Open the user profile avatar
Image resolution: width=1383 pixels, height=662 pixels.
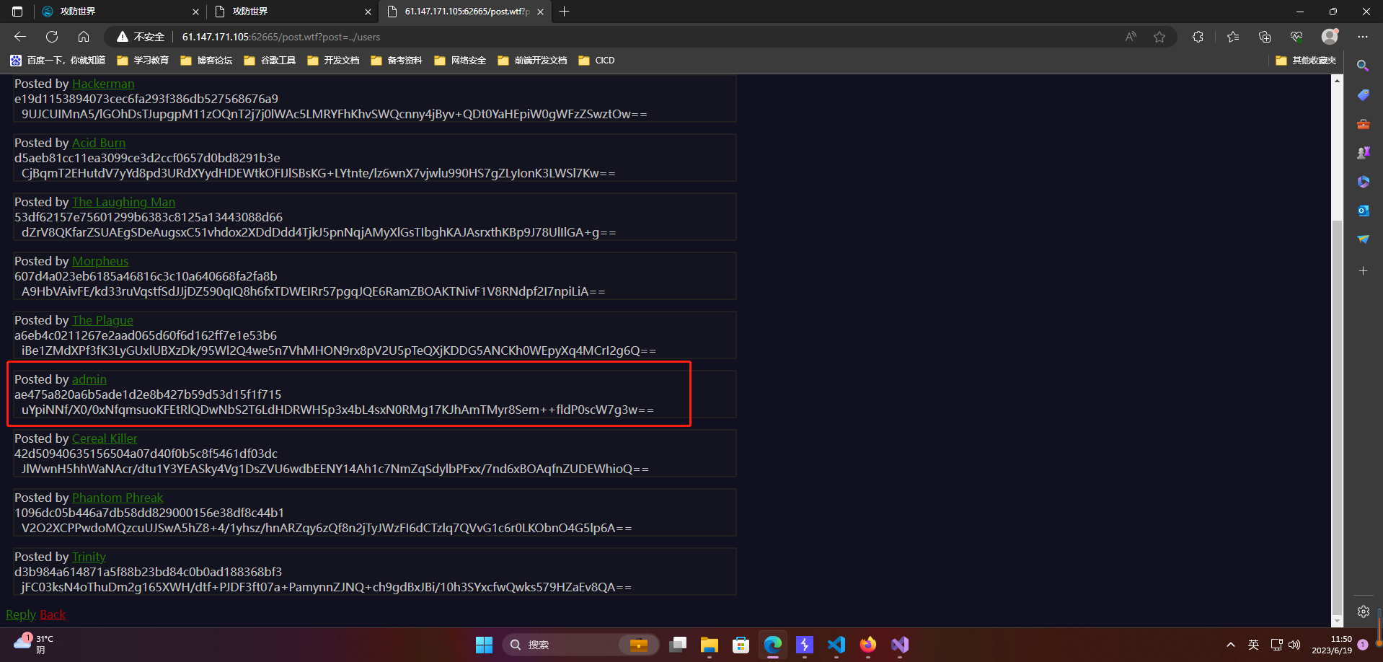coord(1330,36)
